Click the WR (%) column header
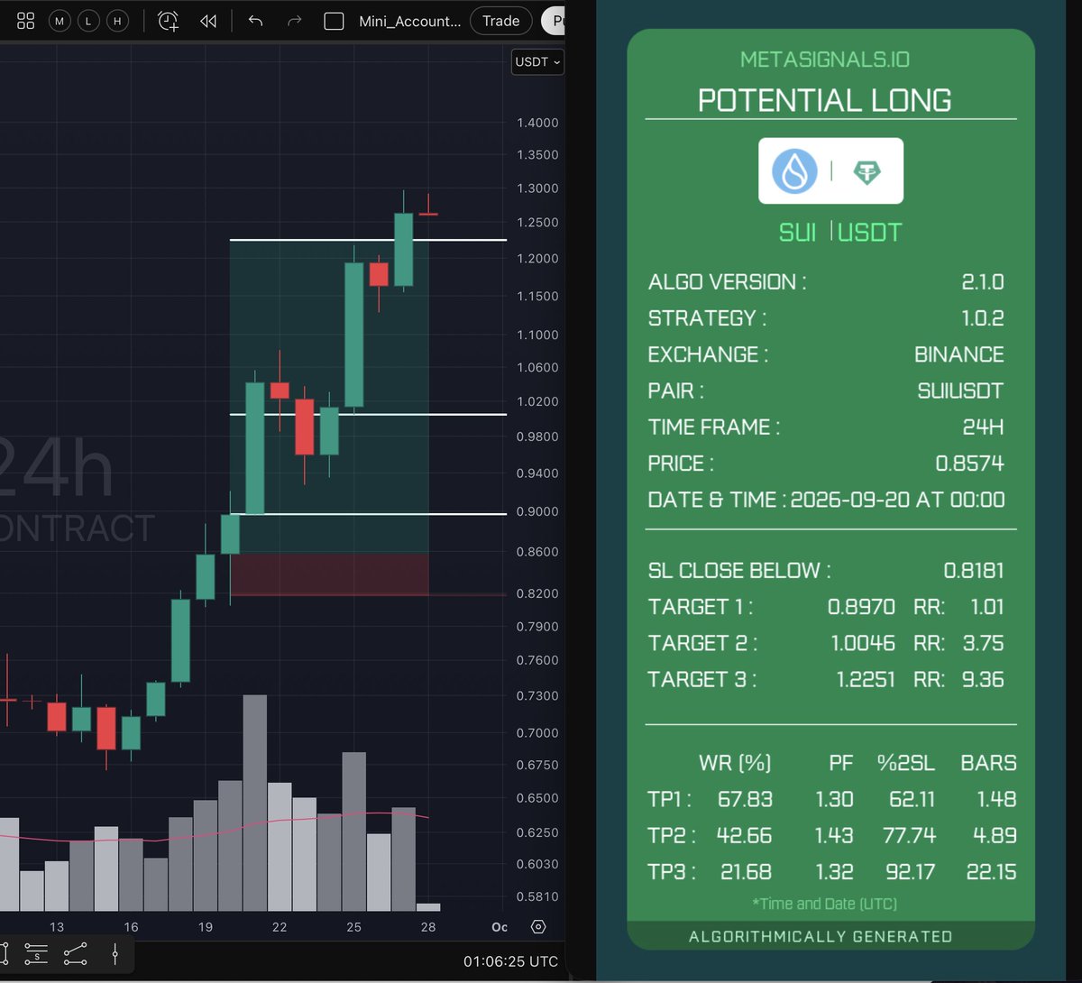 click(735, 763)
